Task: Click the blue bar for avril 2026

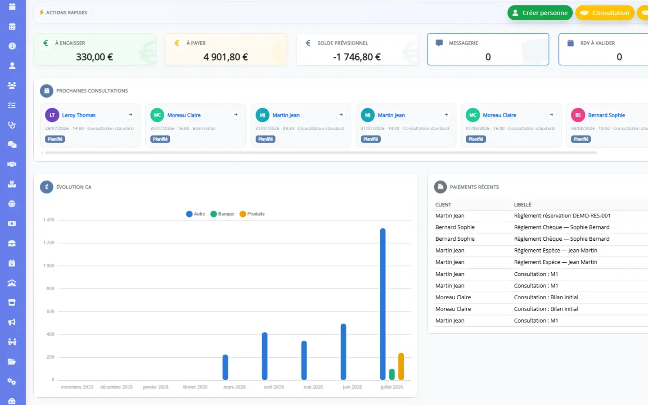Action: coord(265,356)
